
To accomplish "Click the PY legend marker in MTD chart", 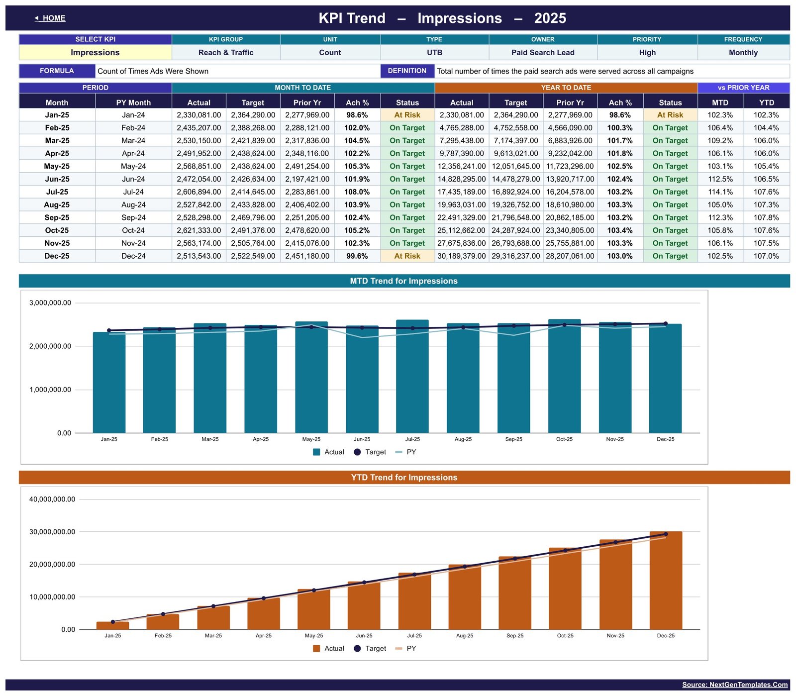I will 398,452.
